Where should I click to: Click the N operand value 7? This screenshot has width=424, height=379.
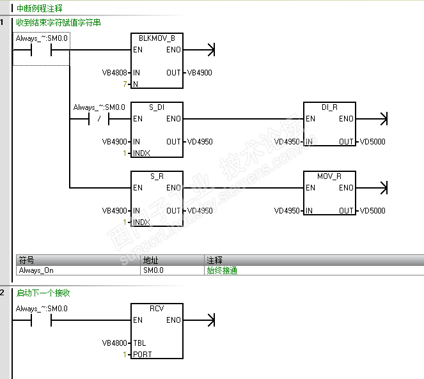(125, 84)
